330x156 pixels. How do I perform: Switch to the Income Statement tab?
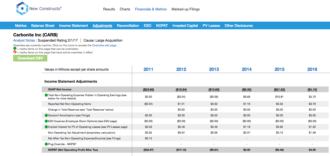[x=73, y=25]
